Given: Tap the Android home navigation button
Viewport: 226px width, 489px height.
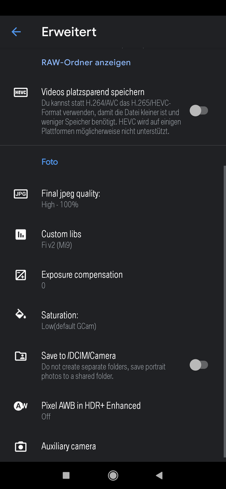Looking at the screenshot, I should [x=113, y=475].
